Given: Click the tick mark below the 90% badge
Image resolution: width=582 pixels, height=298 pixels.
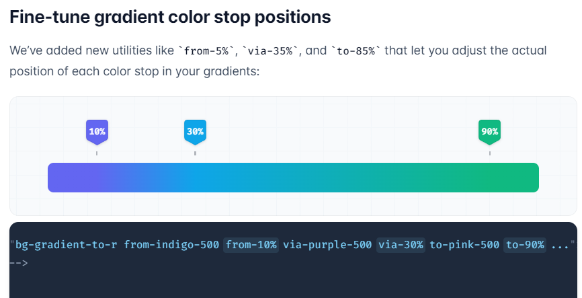Looking at the screenshot, I should (489, 153).
